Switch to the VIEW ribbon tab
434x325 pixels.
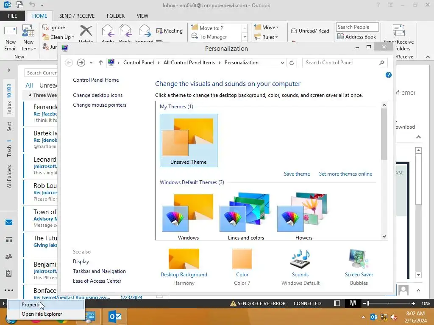click(142, 16)
